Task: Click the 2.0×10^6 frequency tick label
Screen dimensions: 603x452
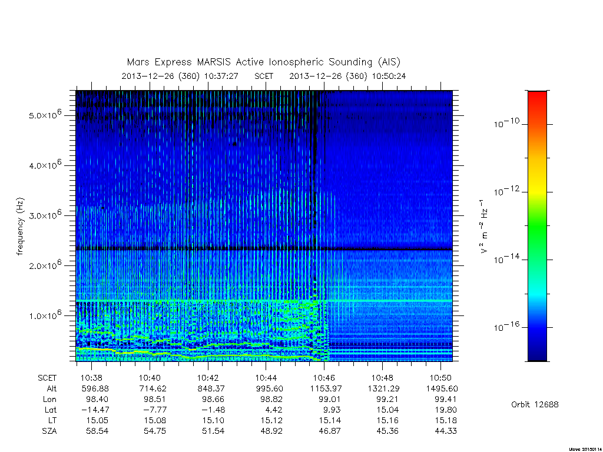Action: tap(45, 265)
